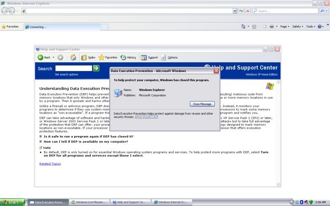Open the Page menu in IE
The image size is (330, 206).
(285, 26)
